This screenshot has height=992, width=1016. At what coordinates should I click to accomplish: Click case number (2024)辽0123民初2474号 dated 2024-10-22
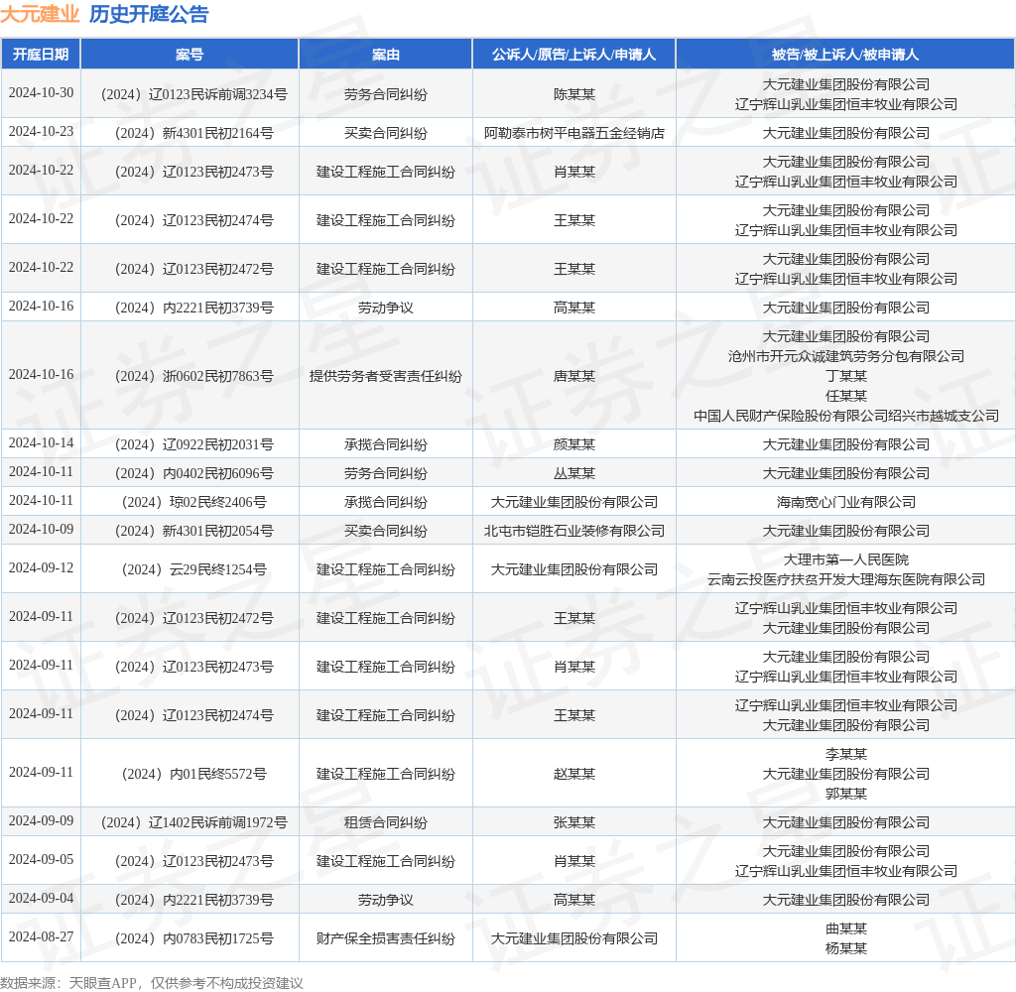coord(193,221)
